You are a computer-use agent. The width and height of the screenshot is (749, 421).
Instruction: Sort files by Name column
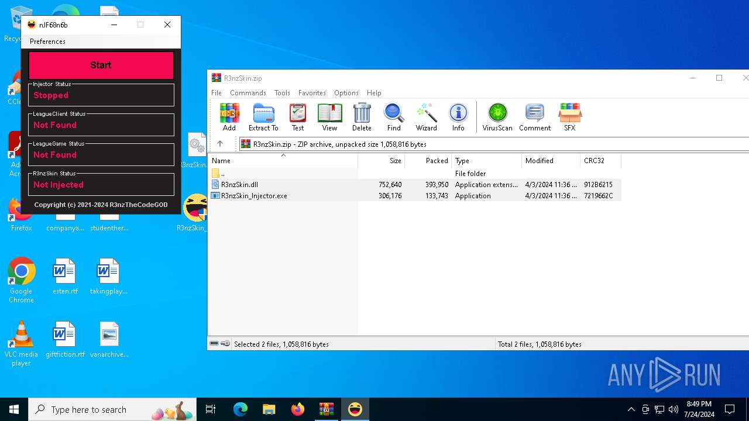point(283,161)
